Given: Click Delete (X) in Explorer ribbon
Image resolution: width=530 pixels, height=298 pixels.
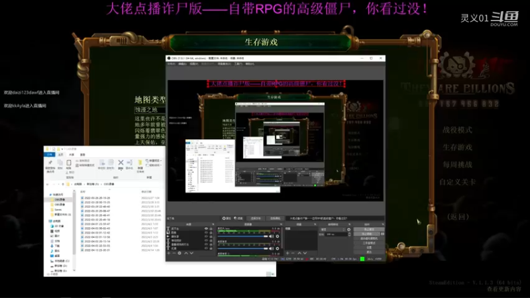Looking at the screenshot, I should (x=121, y=164).
